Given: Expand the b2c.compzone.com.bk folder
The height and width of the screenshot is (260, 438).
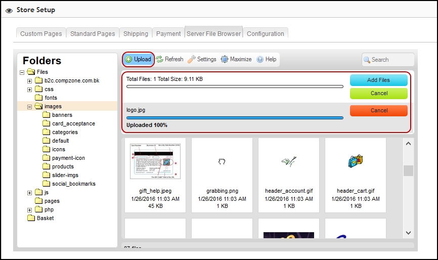Looking at the screenshot, I should point(30,81).
